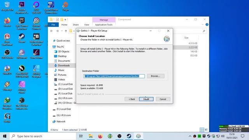Image resolution: width=249 pixels, height=140 pixels.
Task: Open Explorer help question mark icon
Action: (x=207, y=24)
